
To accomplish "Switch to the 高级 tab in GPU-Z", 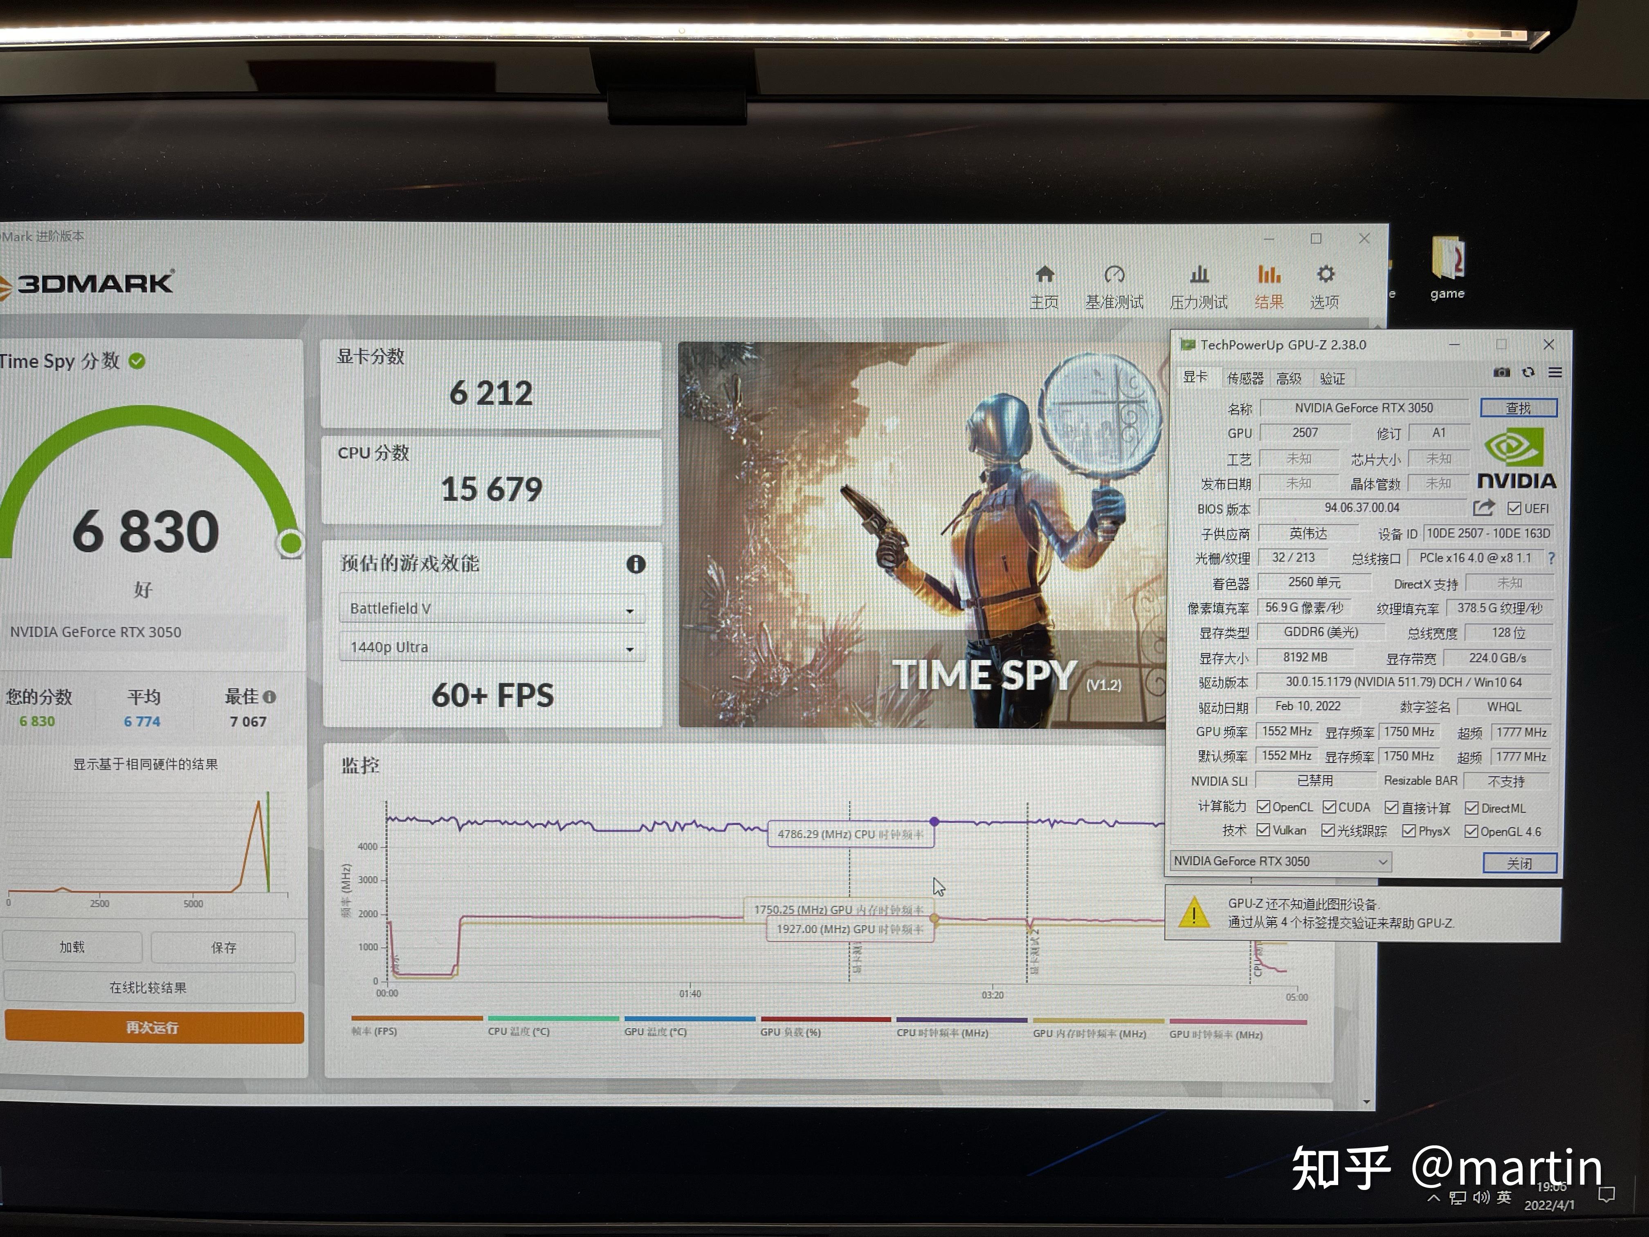I will click(x=1289, y=378).
